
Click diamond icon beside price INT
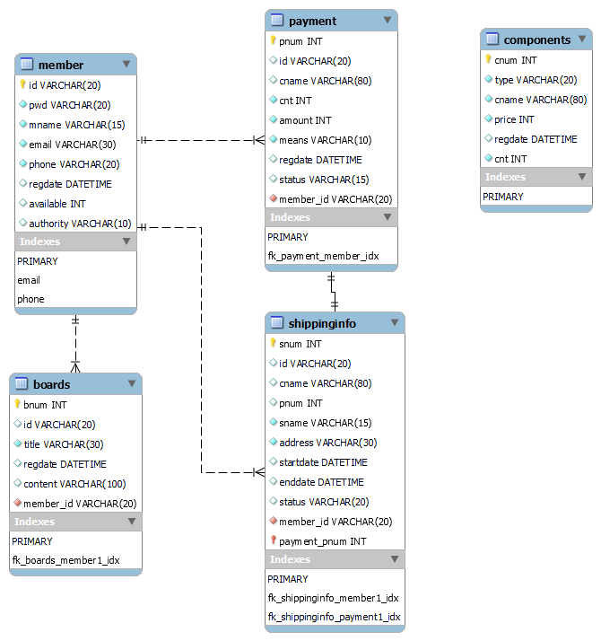(489, 119)
